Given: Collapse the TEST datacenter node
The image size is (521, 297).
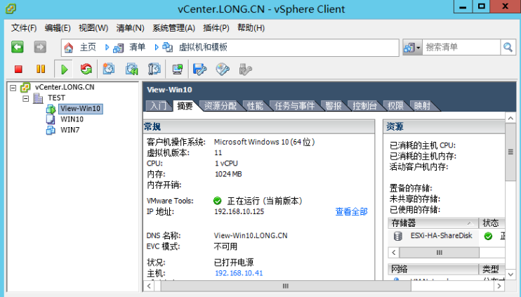Looking at the screenshot, I should point(25,98).
